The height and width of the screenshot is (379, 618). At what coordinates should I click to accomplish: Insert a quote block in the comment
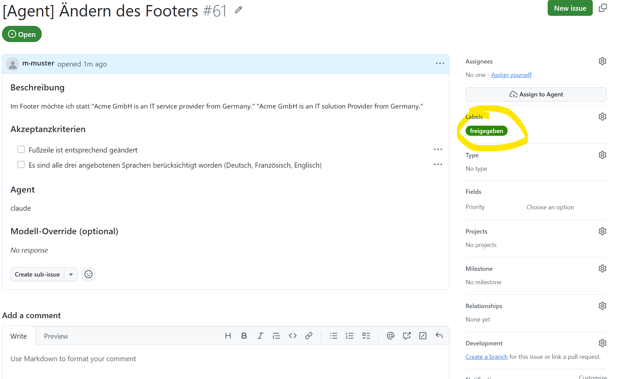[276, 336]
